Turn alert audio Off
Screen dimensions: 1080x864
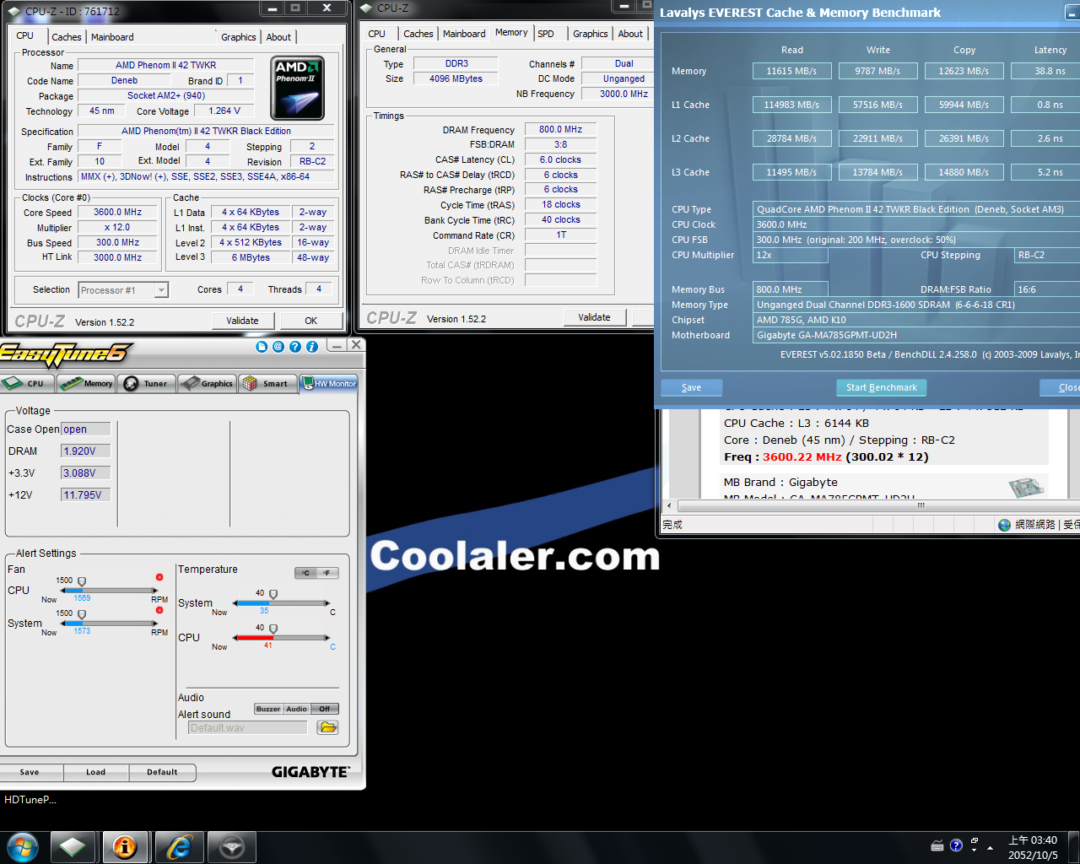325,709
